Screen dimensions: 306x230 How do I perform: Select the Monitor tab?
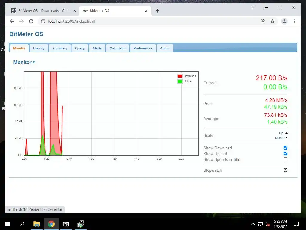19,48
